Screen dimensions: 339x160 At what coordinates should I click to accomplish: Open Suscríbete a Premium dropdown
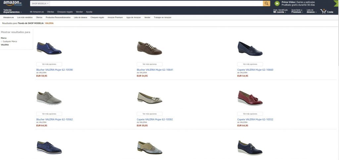pos(297,11)
